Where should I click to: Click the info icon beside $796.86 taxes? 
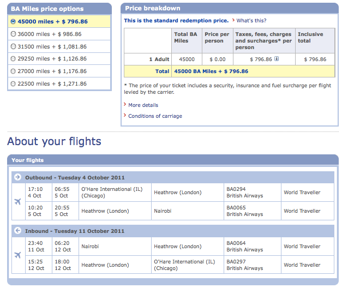277,58
